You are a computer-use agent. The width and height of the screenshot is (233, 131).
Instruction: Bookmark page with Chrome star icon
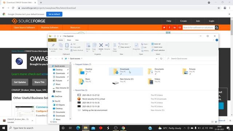[218, 8]
